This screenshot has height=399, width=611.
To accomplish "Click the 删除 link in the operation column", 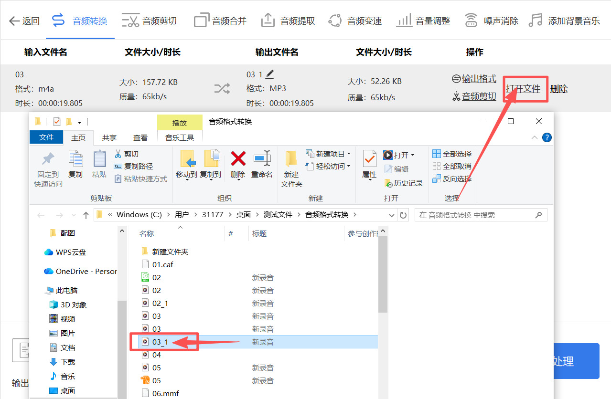I will 558,89.
